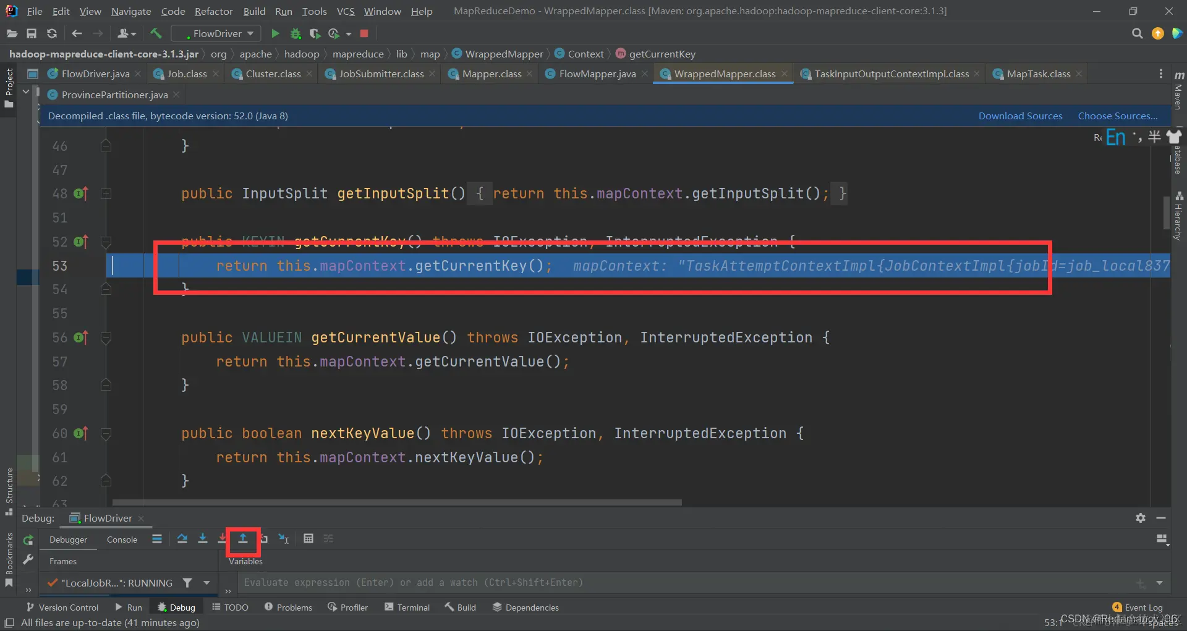Navigate back with the left arrow
The height and width of the screenshot is (631, 1187).
(x=77, y=33)
